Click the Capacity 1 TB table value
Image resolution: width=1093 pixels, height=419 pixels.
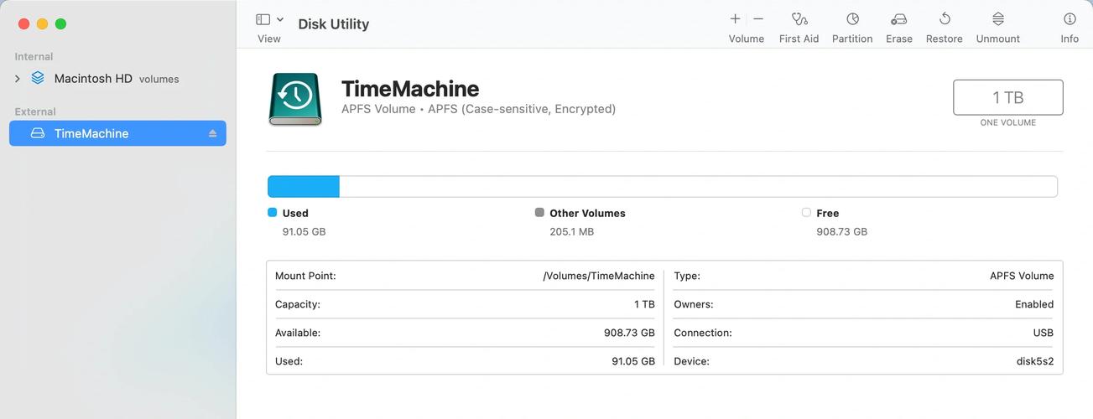644,304
